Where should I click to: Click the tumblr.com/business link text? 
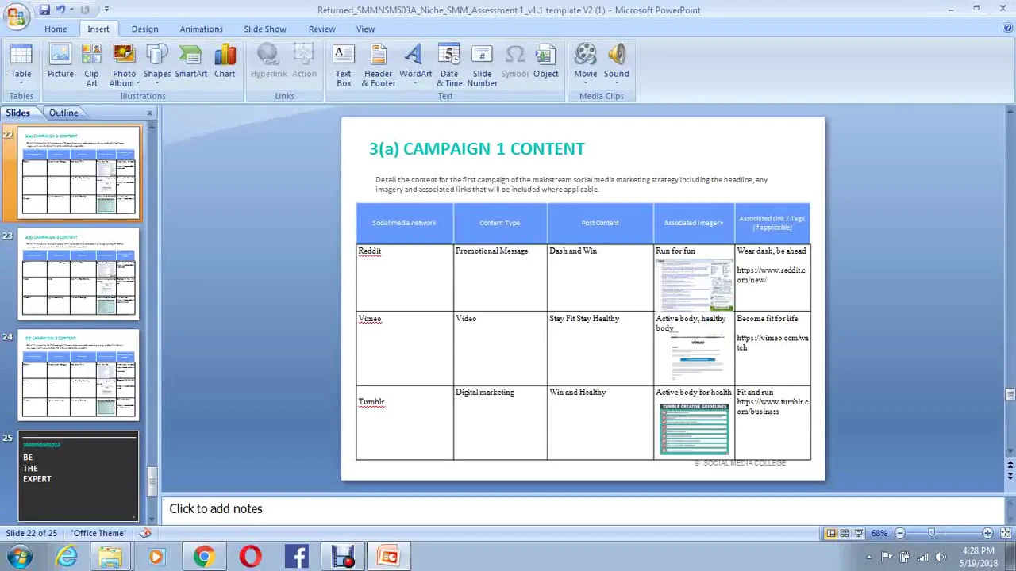tap(772, 407)
